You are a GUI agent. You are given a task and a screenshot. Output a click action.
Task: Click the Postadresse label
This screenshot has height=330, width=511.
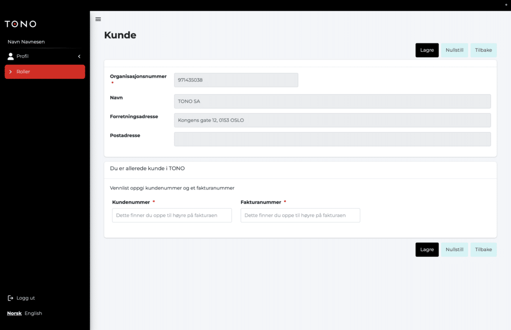pyautogui.click(x=125, y=136)
